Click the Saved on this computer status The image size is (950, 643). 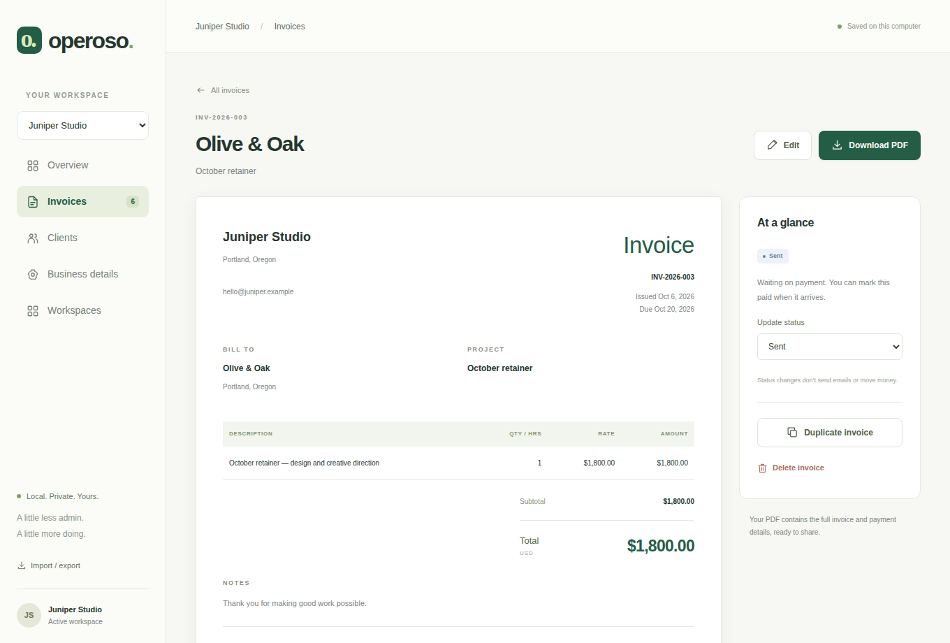(879, 27)
